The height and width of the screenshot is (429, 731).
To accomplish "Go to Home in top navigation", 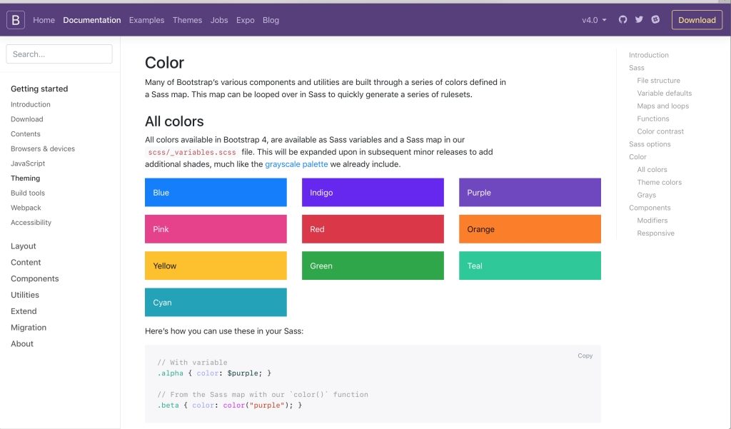I will pos(44,20).
